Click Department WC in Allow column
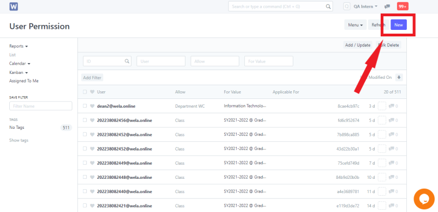Image resolution: width=438 pixels, height=212 pixels. click(190, 106)
